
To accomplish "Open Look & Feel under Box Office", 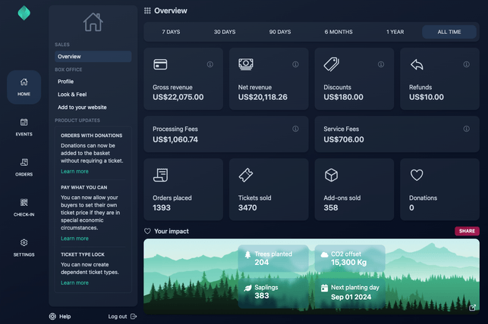I will coord(72,95).
